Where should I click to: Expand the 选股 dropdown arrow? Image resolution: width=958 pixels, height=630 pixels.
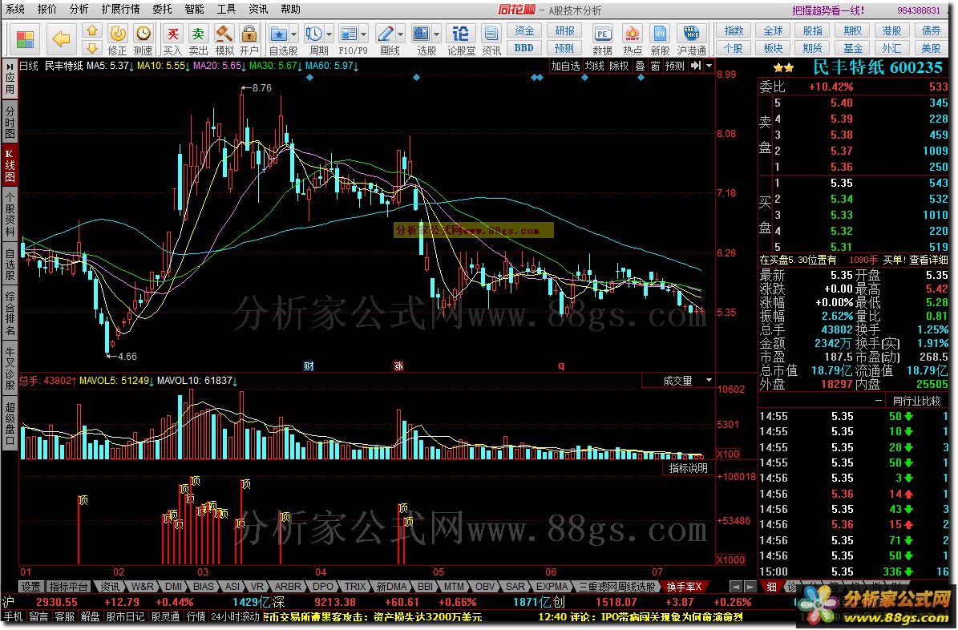coord(437,34)
